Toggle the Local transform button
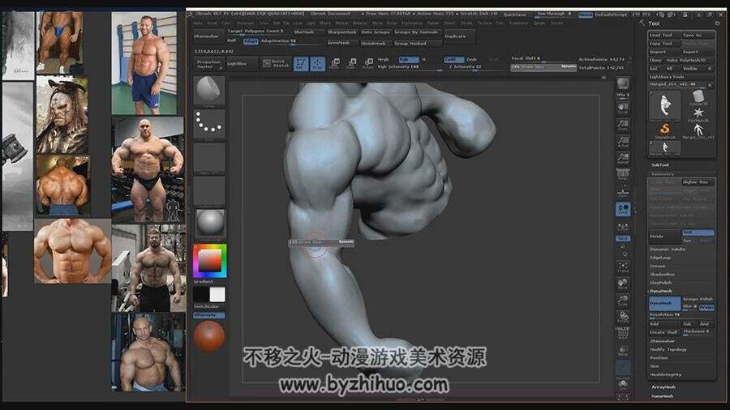Viewport: 730px width, 410px height. (623, 209)
